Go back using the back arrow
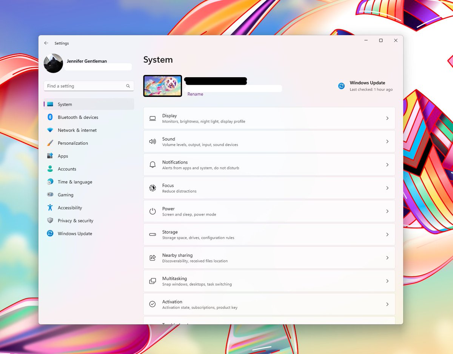 coord(46,43)
